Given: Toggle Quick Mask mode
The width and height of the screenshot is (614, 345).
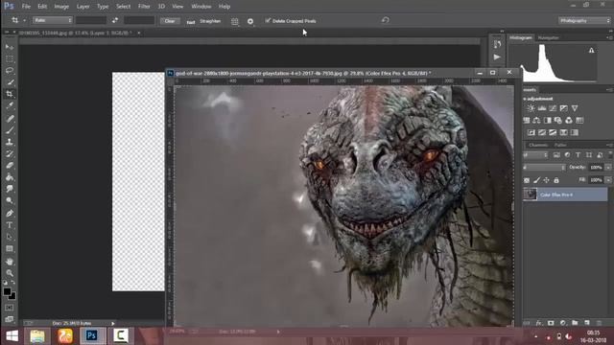Looking at the screenshot, I should pos(10,308).
